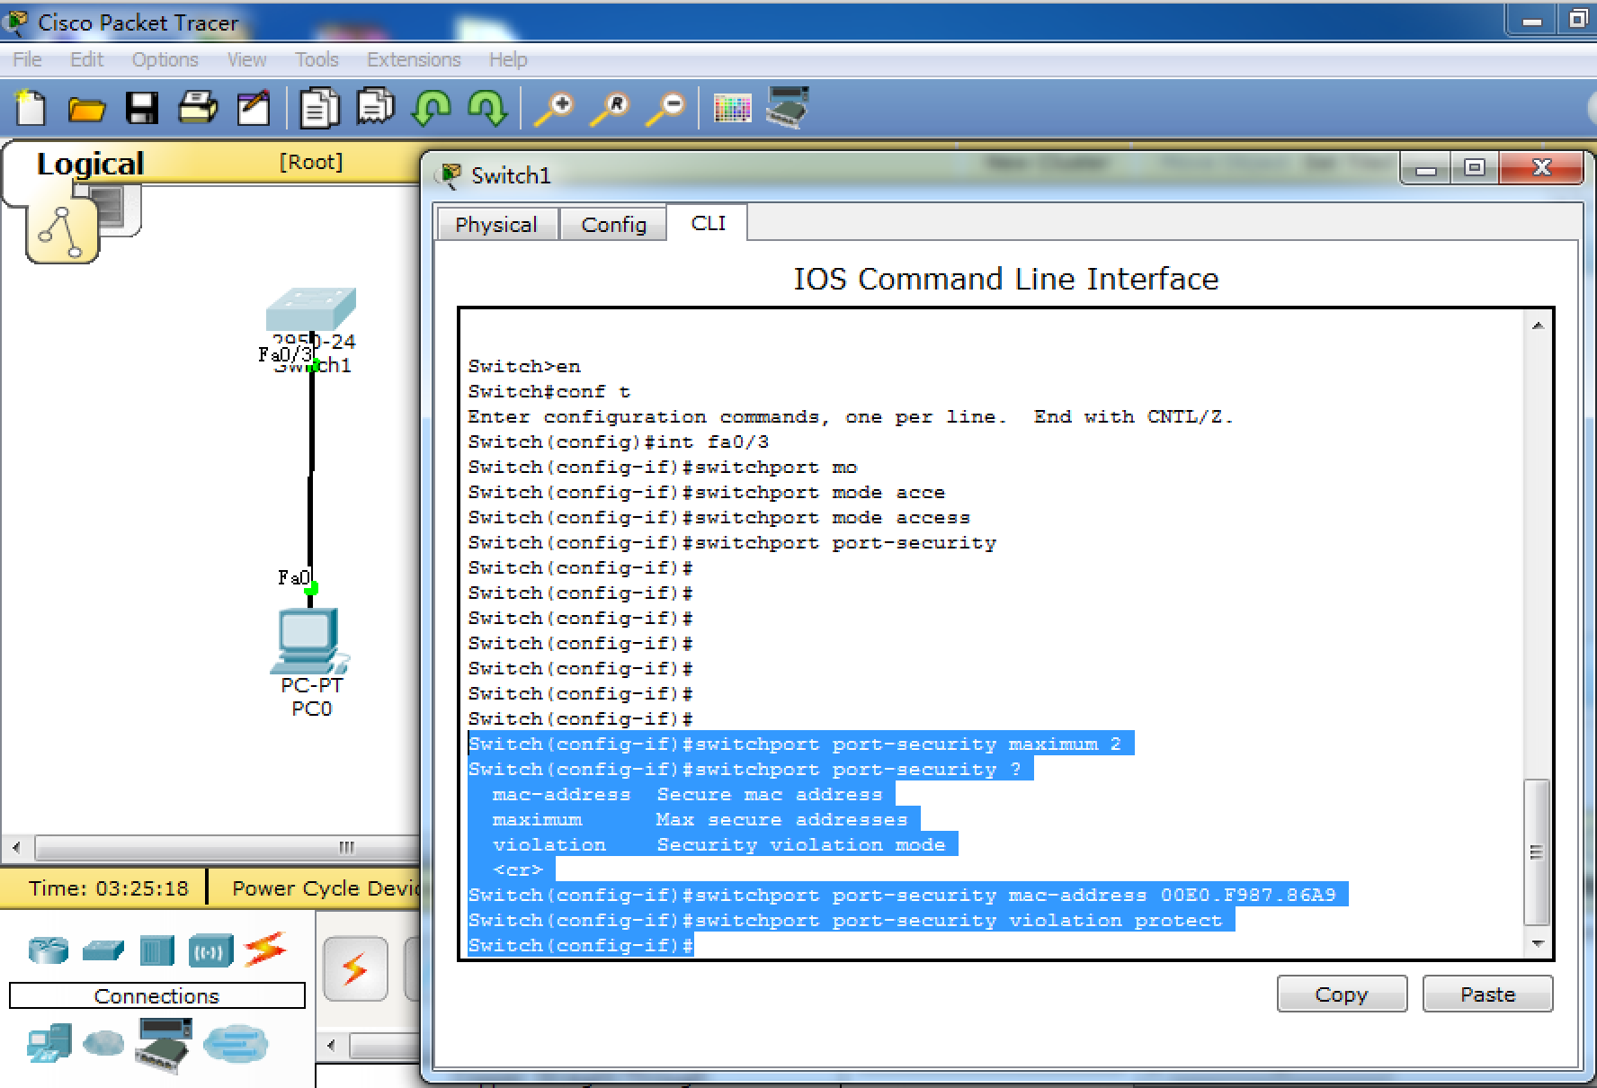Open the Tools menu
The height and width of the screenshot is (1088, 1597).
317,59
